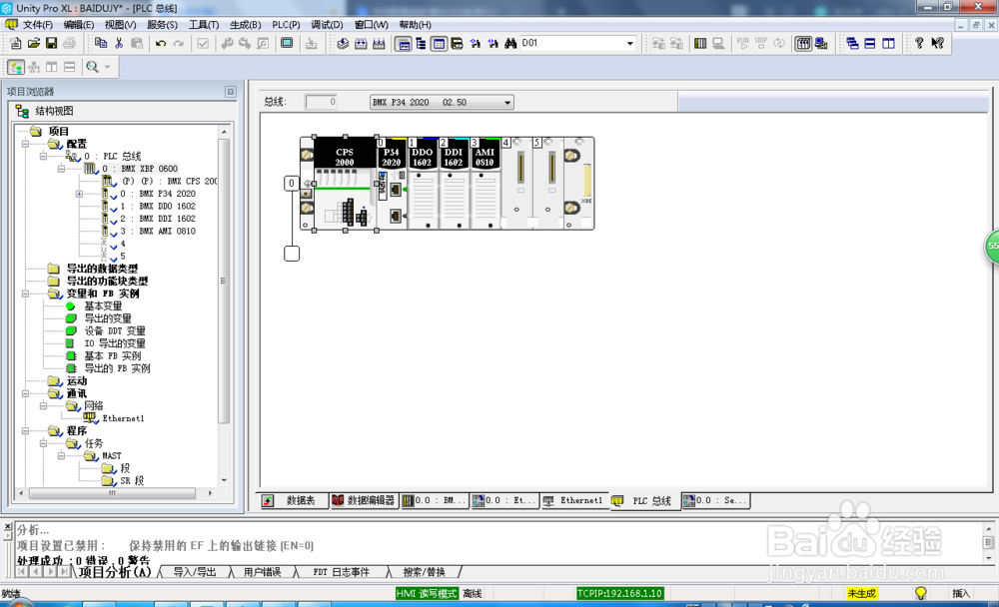
Task: Switch to the 数据编辑器 window tab
Action: coord(364,500)
